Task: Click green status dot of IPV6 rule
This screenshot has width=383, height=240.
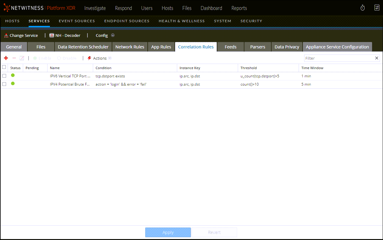Action: pos(13,76)
